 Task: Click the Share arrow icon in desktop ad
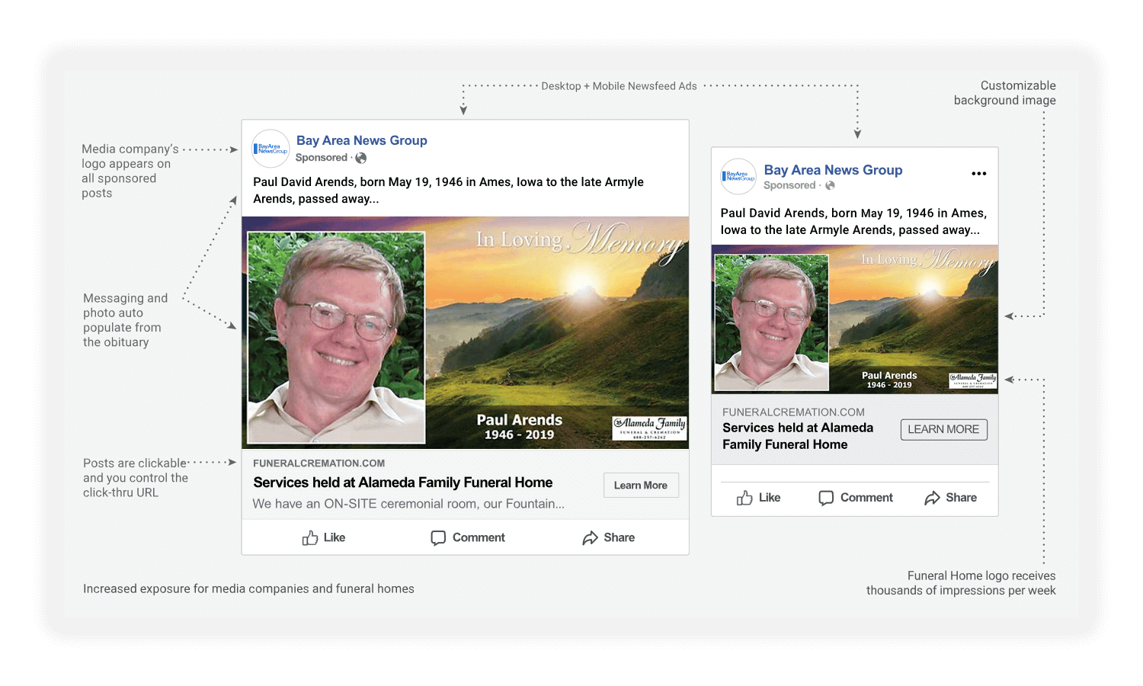point(590,538)
